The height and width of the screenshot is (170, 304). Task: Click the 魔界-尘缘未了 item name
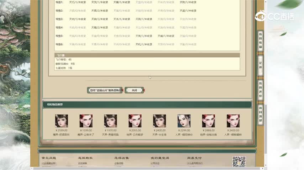coord(86,135)
